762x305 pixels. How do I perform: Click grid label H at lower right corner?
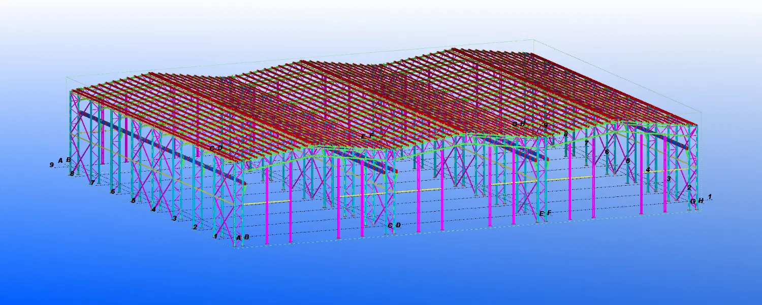(x=701, y=201)
